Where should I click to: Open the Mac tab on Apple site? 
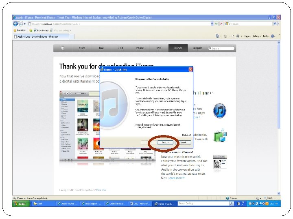101,48
